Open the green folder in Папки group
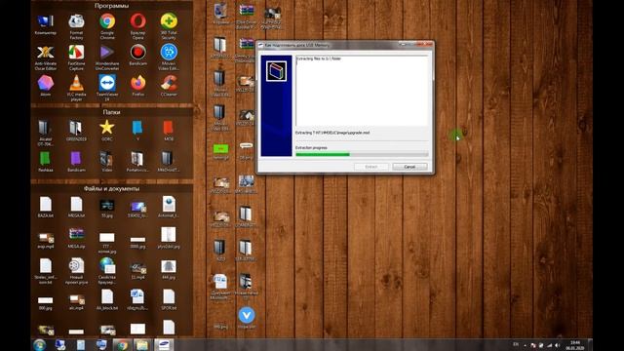 tap(46, 162)
